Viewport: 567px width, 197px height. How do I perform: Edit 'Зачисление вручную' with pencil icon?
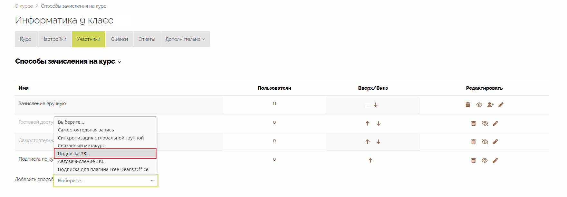(501, 105)
